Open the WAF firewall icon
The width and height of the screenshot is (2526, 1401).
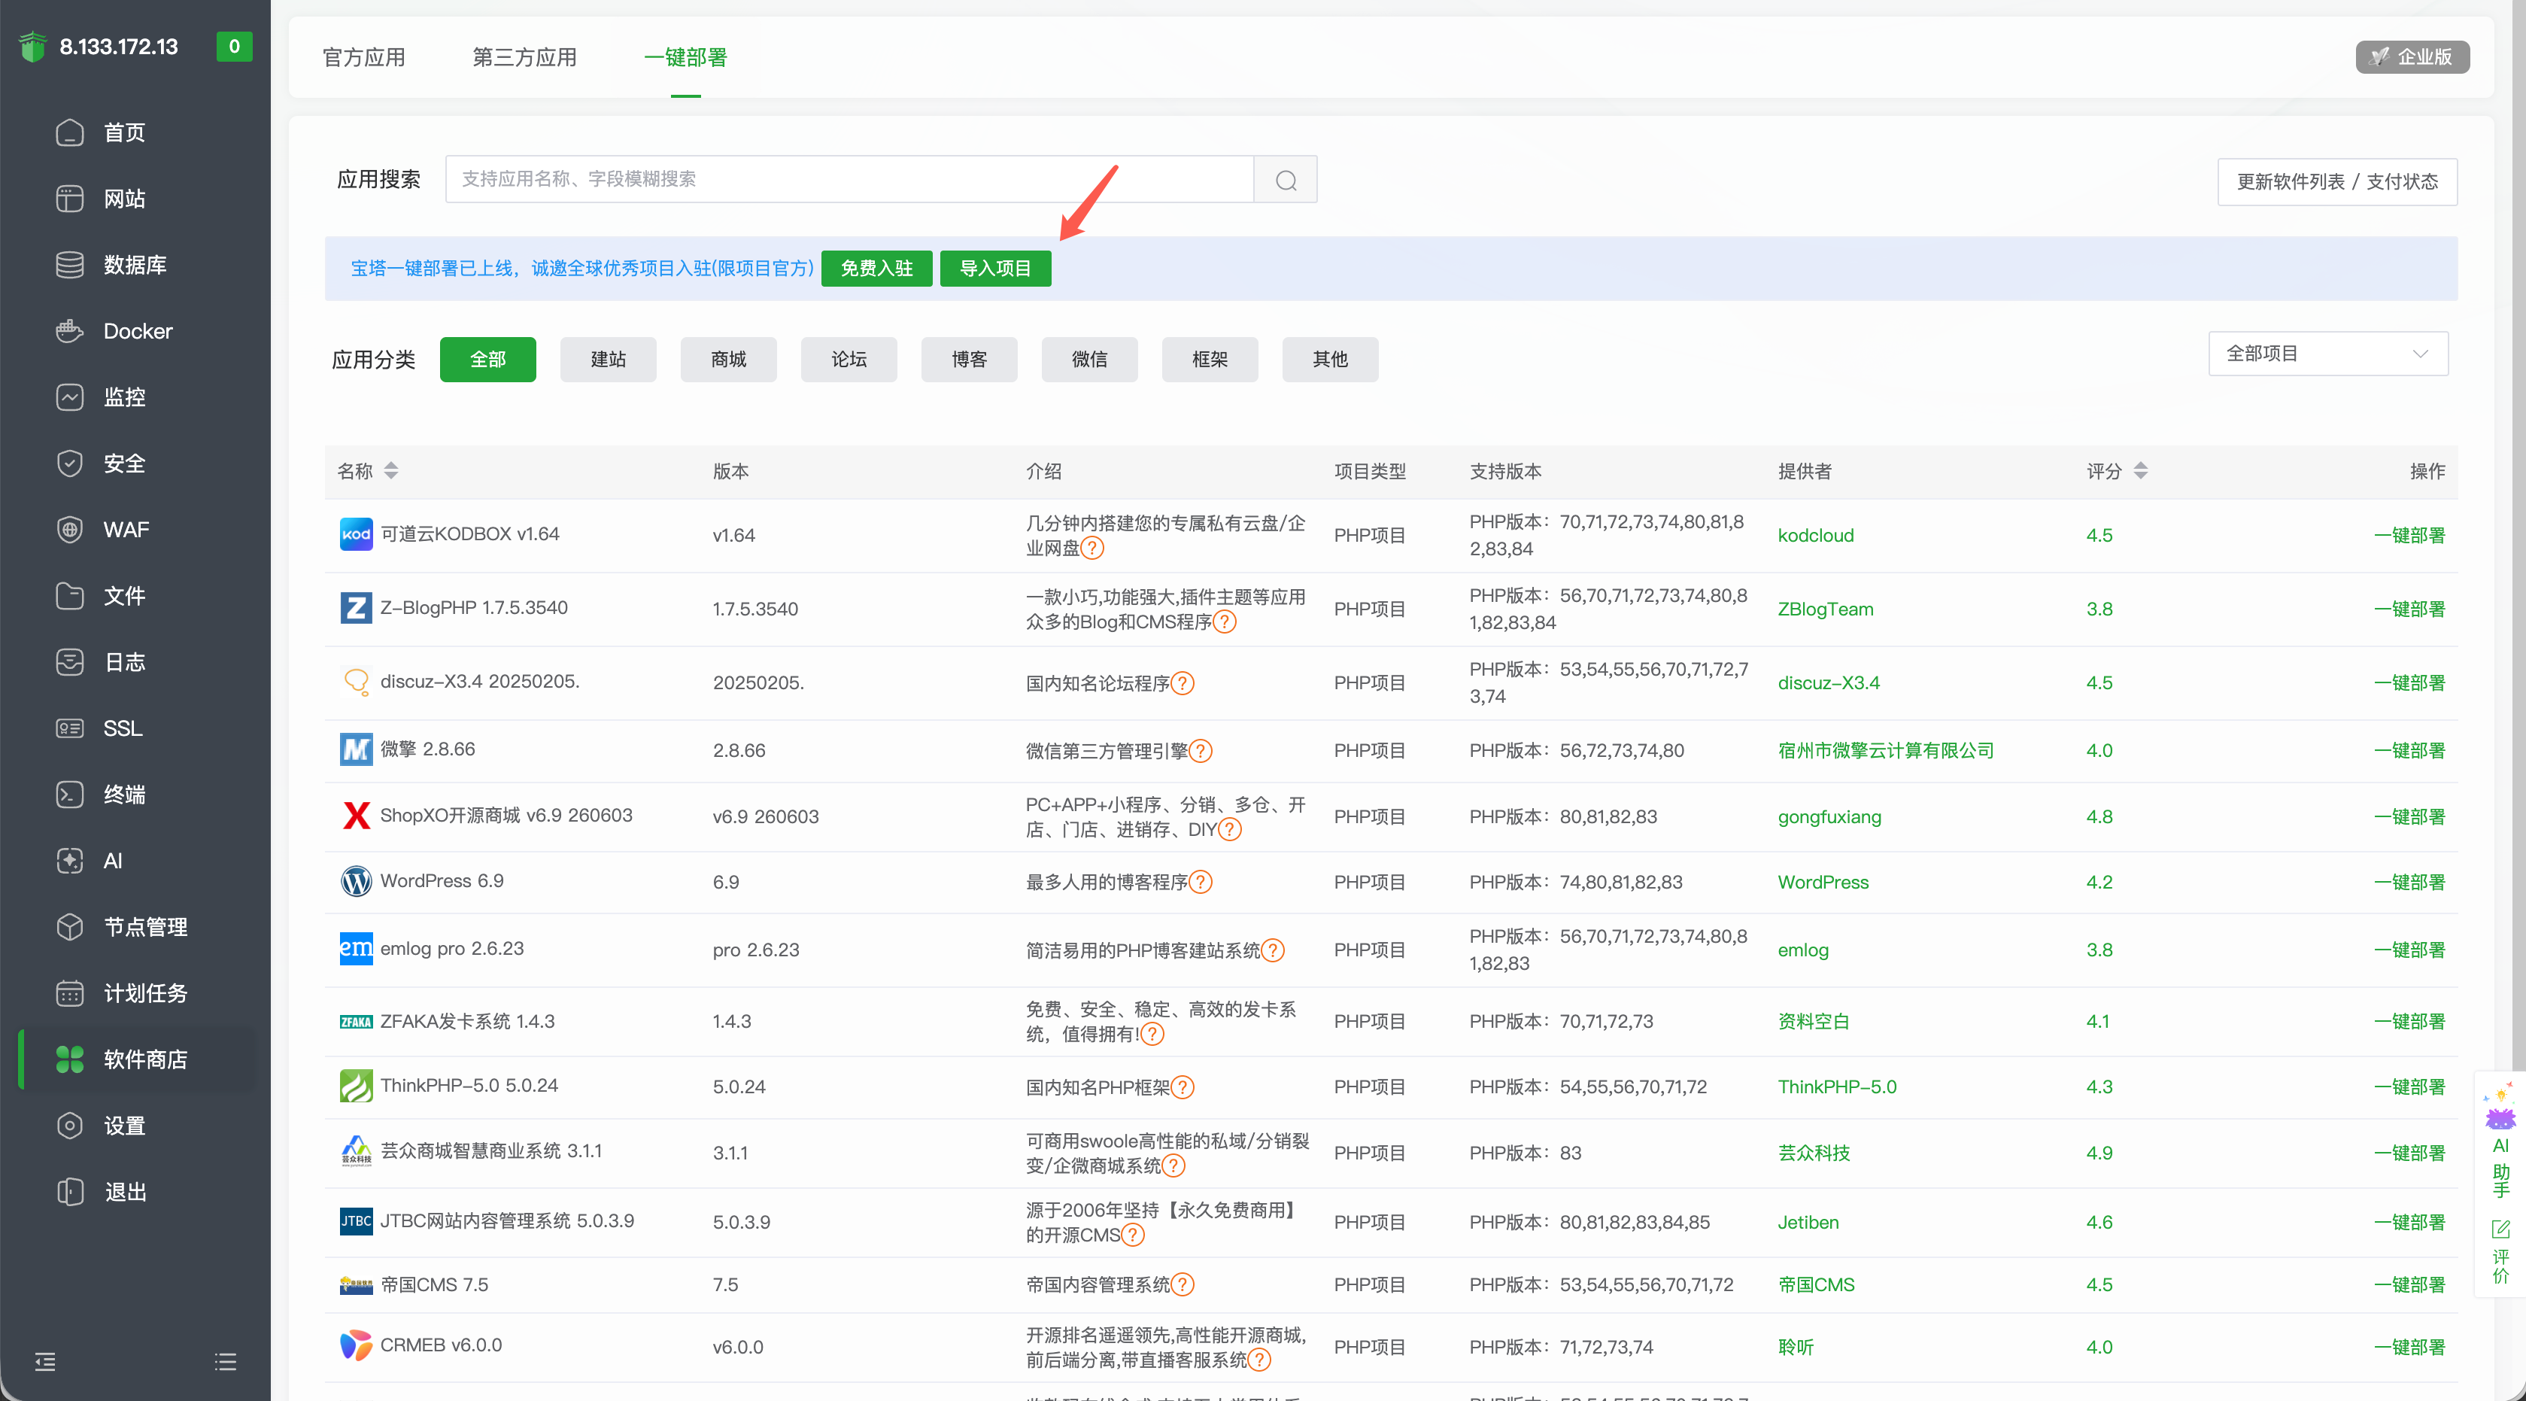[70, 530]
